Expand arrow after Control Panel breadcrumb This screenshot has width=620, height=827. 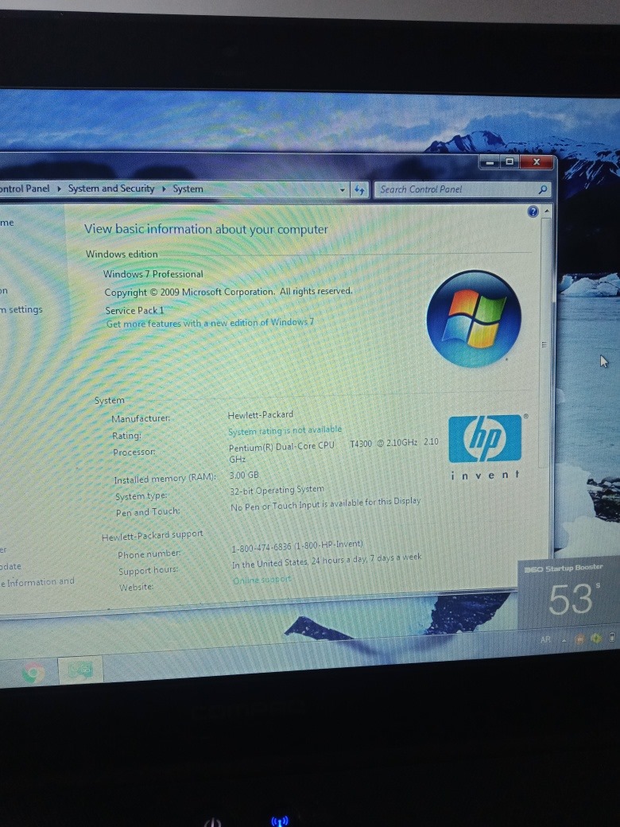pos(59,188)
